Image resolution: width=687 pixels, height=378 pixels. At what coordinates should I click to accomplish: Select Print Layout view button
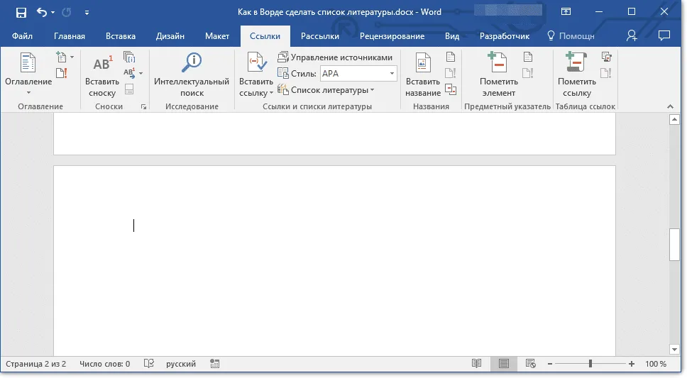click(503, 364)
